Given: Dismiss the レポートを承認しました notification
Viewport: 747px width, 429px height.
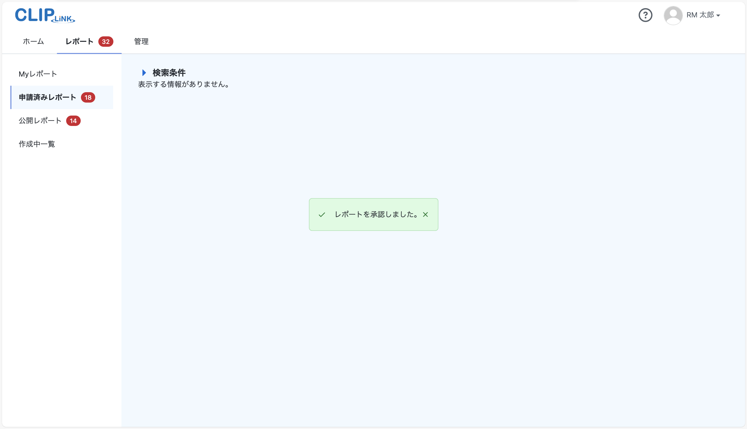Looking at the screenshot, I should click(x=425, y=214).
